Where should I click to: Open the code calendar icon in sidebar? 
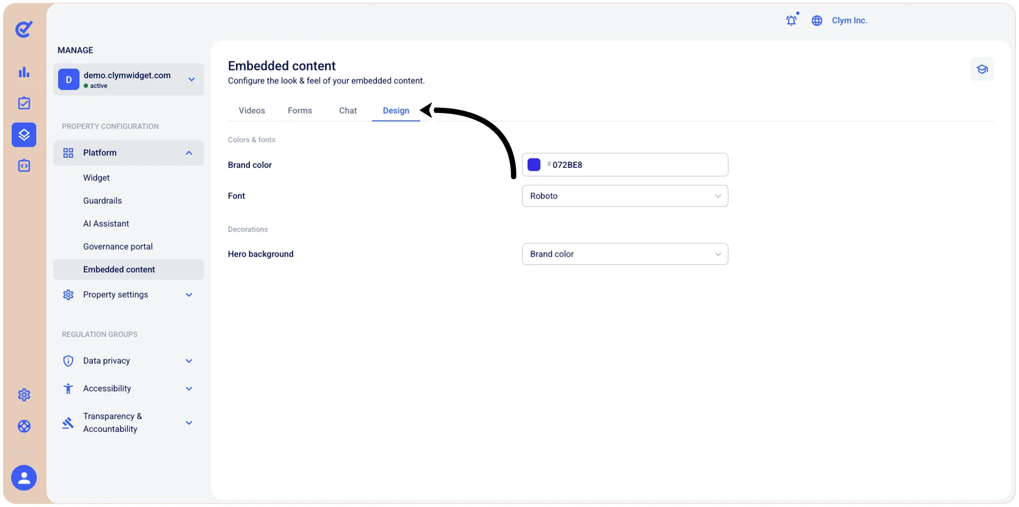(x=24, y=166)
